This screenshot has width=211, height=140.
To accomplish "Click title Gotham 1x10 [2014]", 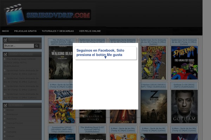I will coord(184,86).
